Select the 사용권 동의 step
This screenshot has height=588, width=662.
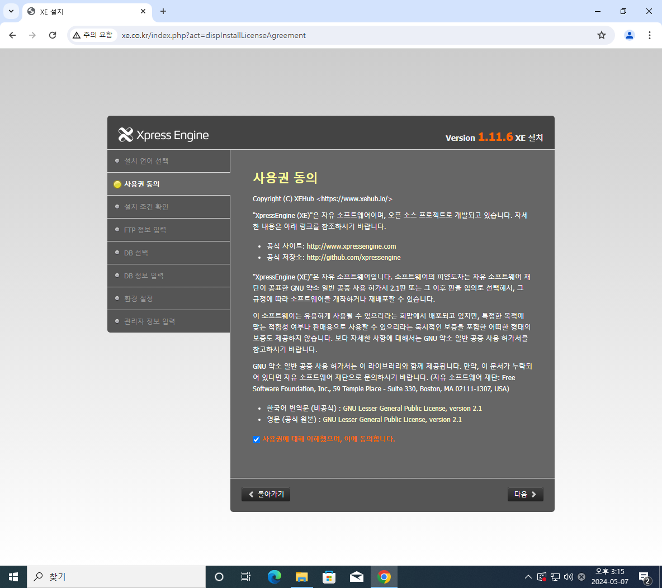[168, 184]
